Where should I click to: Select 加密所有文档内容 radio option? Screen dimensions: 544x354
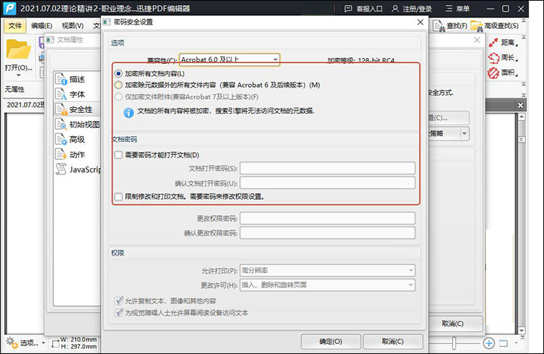tap(119, 73)
